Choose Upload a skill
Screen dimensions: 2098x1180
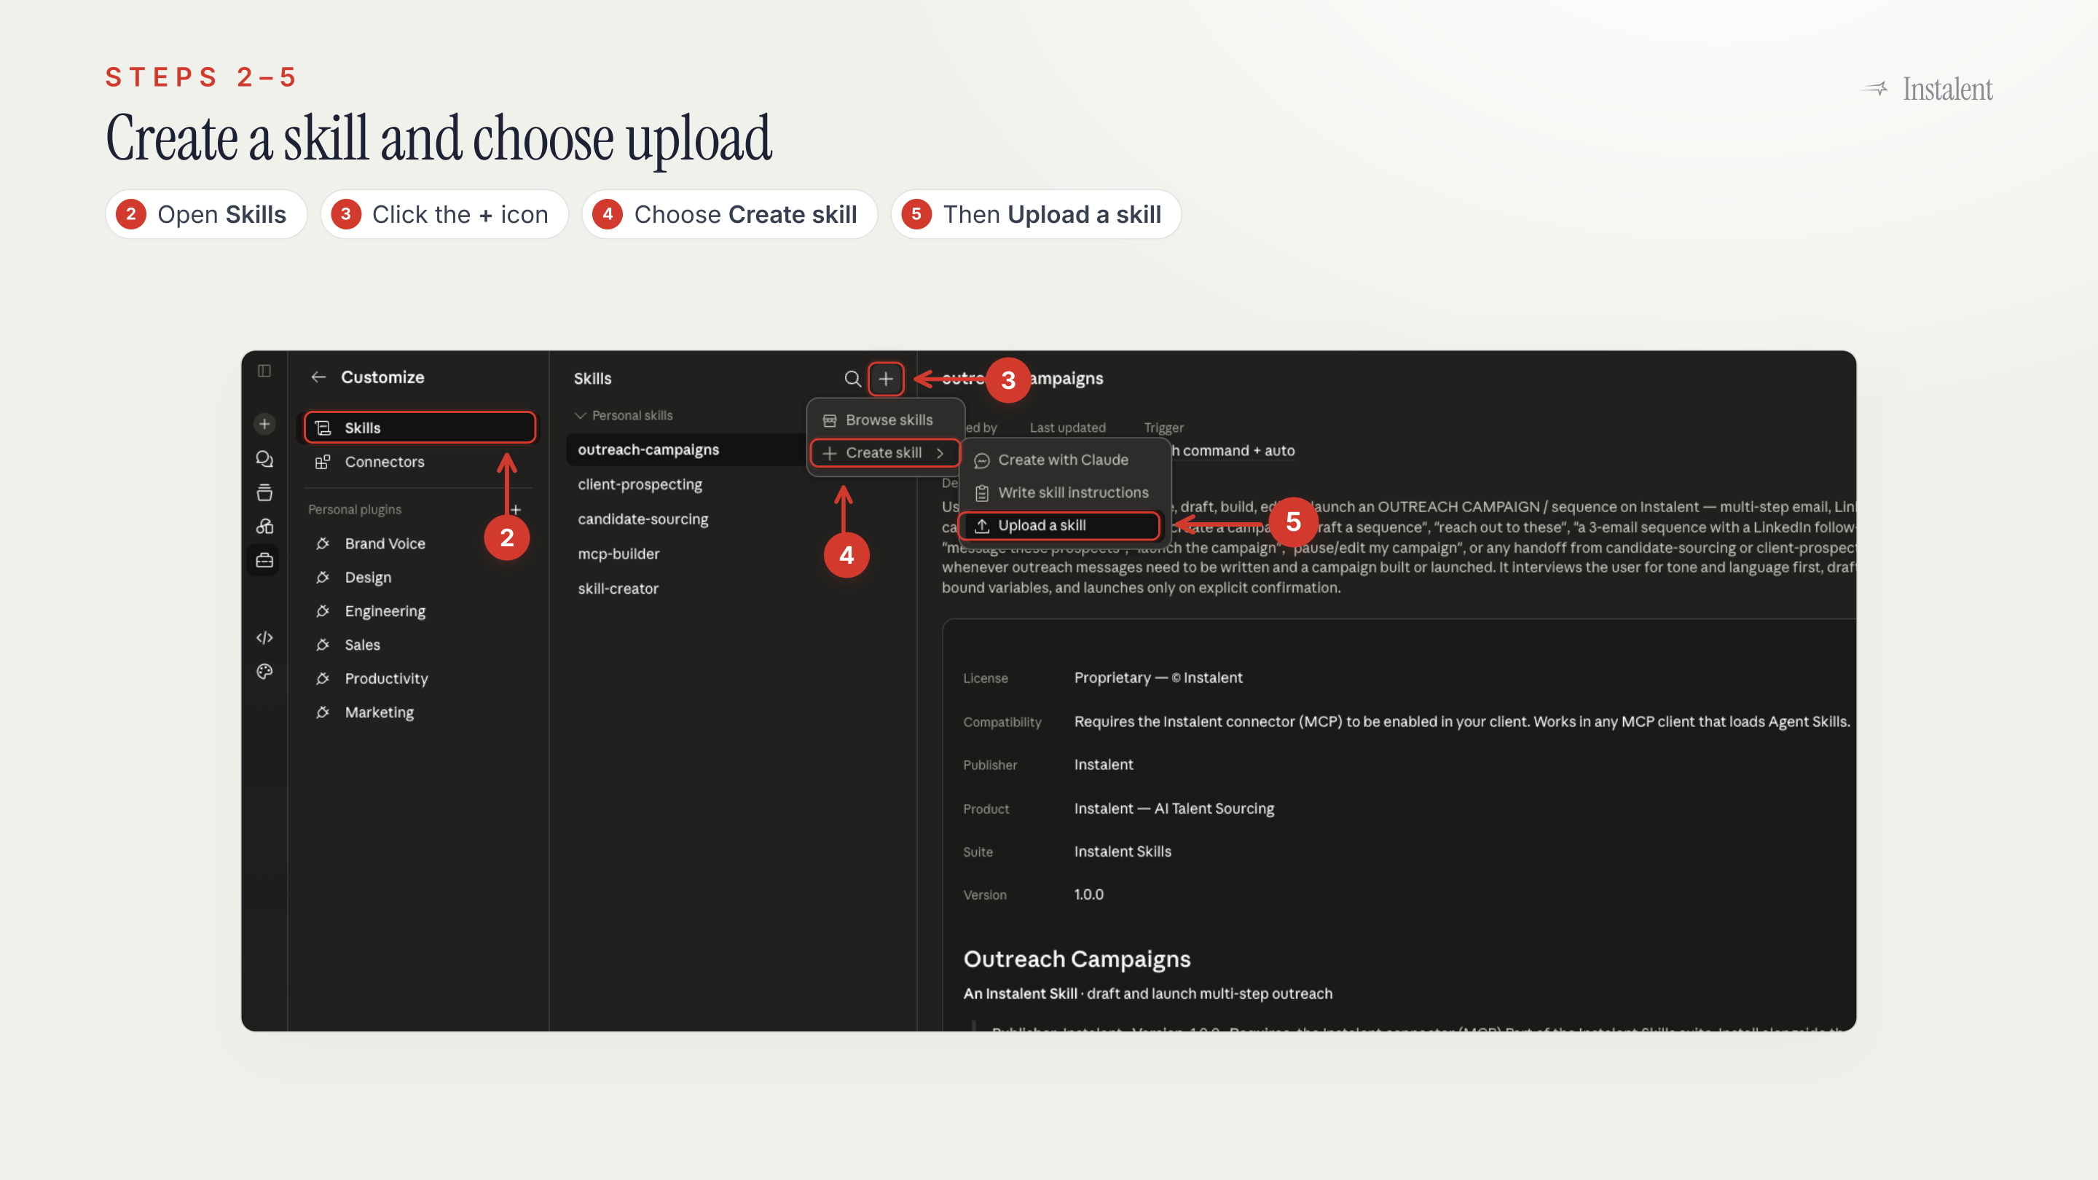tap(1060, 525)
